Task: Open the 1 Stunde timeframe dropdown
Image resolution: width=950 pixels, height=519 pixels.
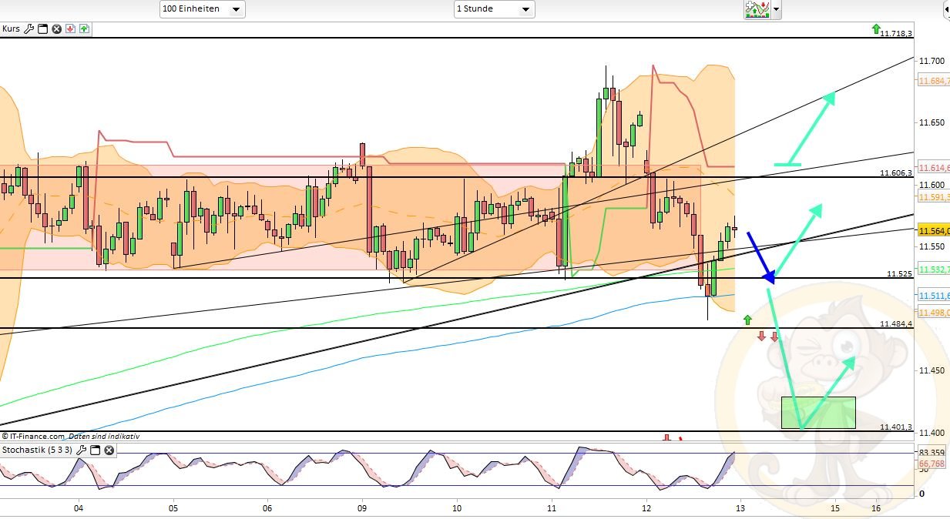Action: pyautogui.click(x=494, y=9)
